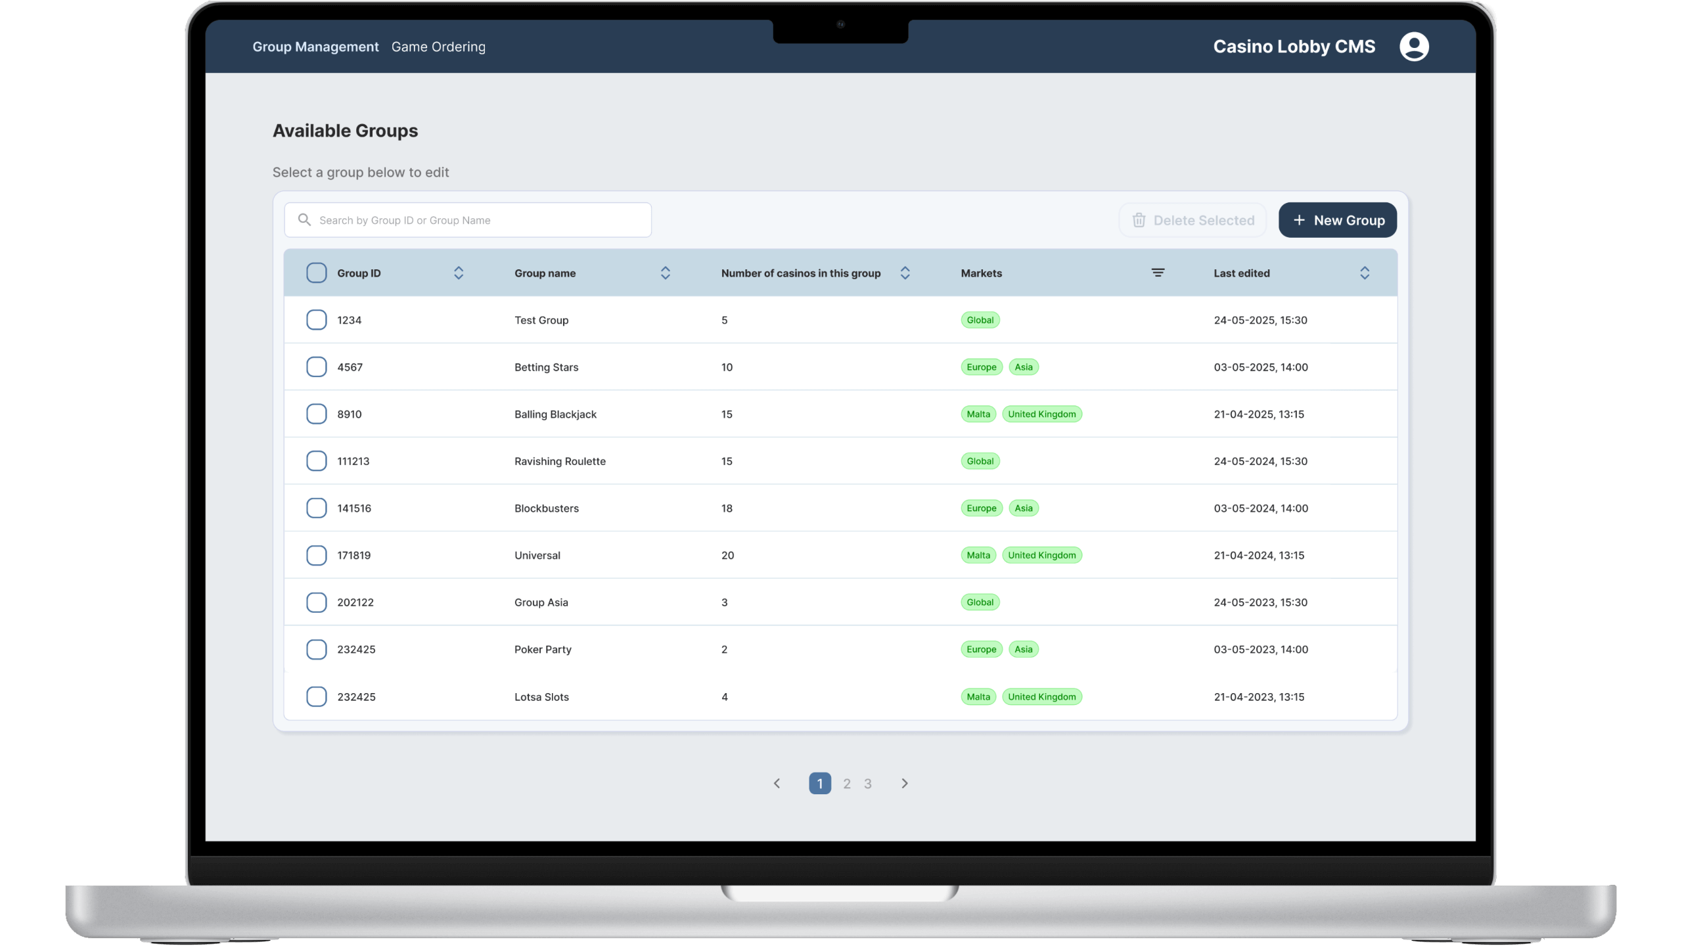Click the search magnifier icon
The height and width of the screenshot is (946, 1682).
[304, 219]
